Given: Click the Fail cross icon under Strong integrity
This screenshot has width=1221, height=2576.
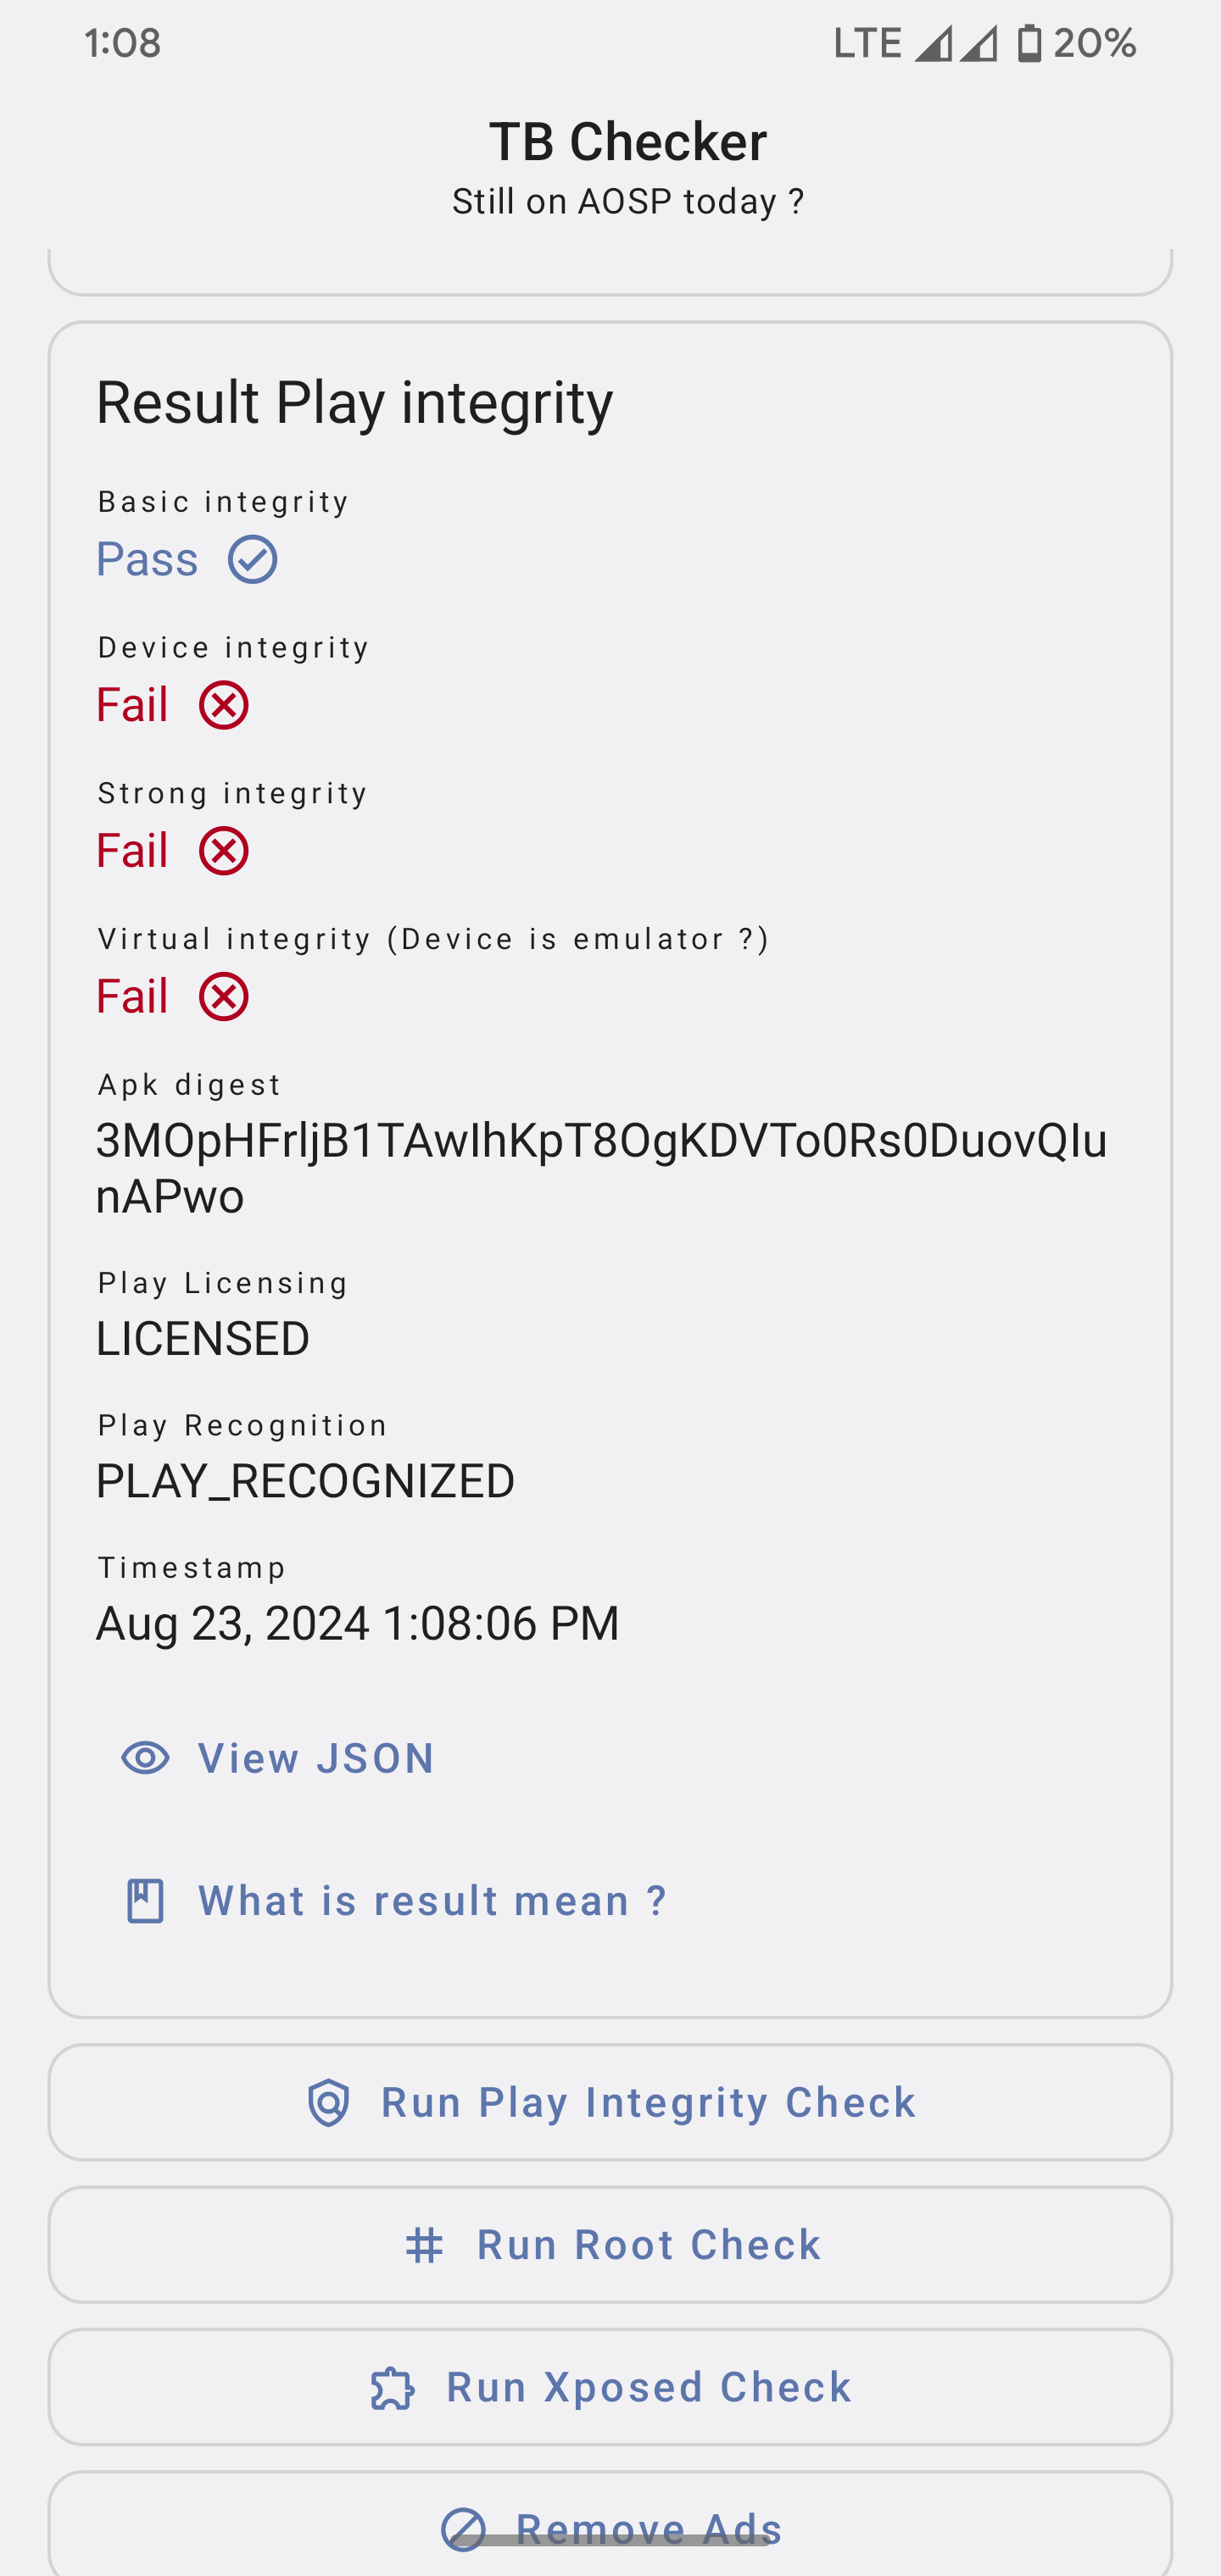Looking at the screenshot, I should point(222,851).
